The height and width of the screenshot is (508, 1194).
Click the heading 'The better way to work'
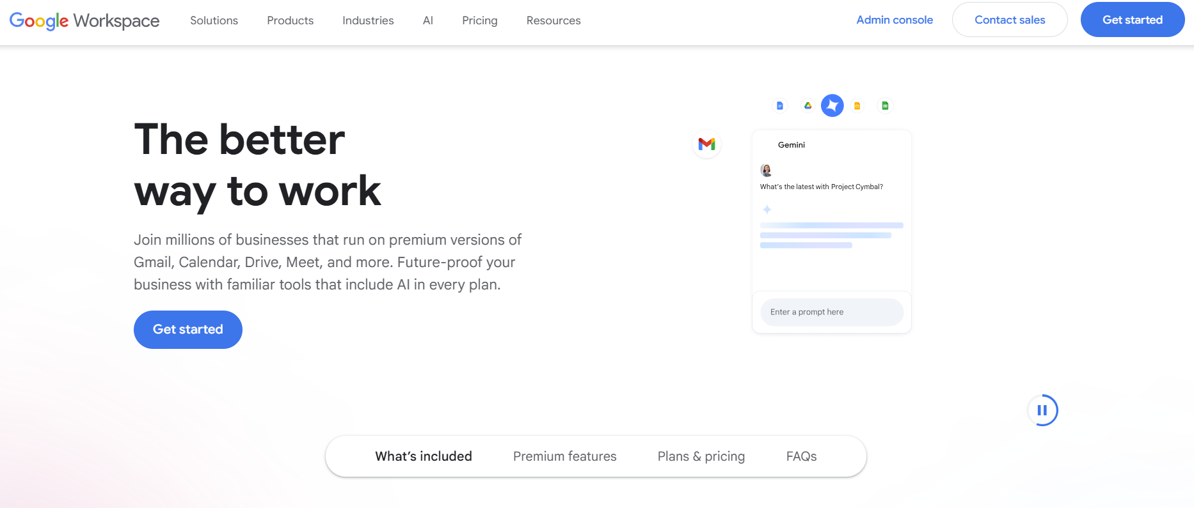258,165
